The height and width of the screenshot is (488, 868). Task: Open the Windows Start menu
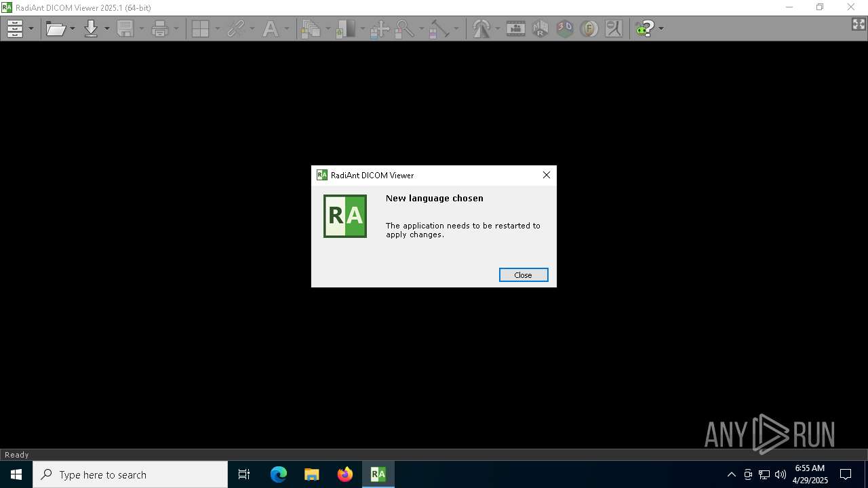click(16, 474)
